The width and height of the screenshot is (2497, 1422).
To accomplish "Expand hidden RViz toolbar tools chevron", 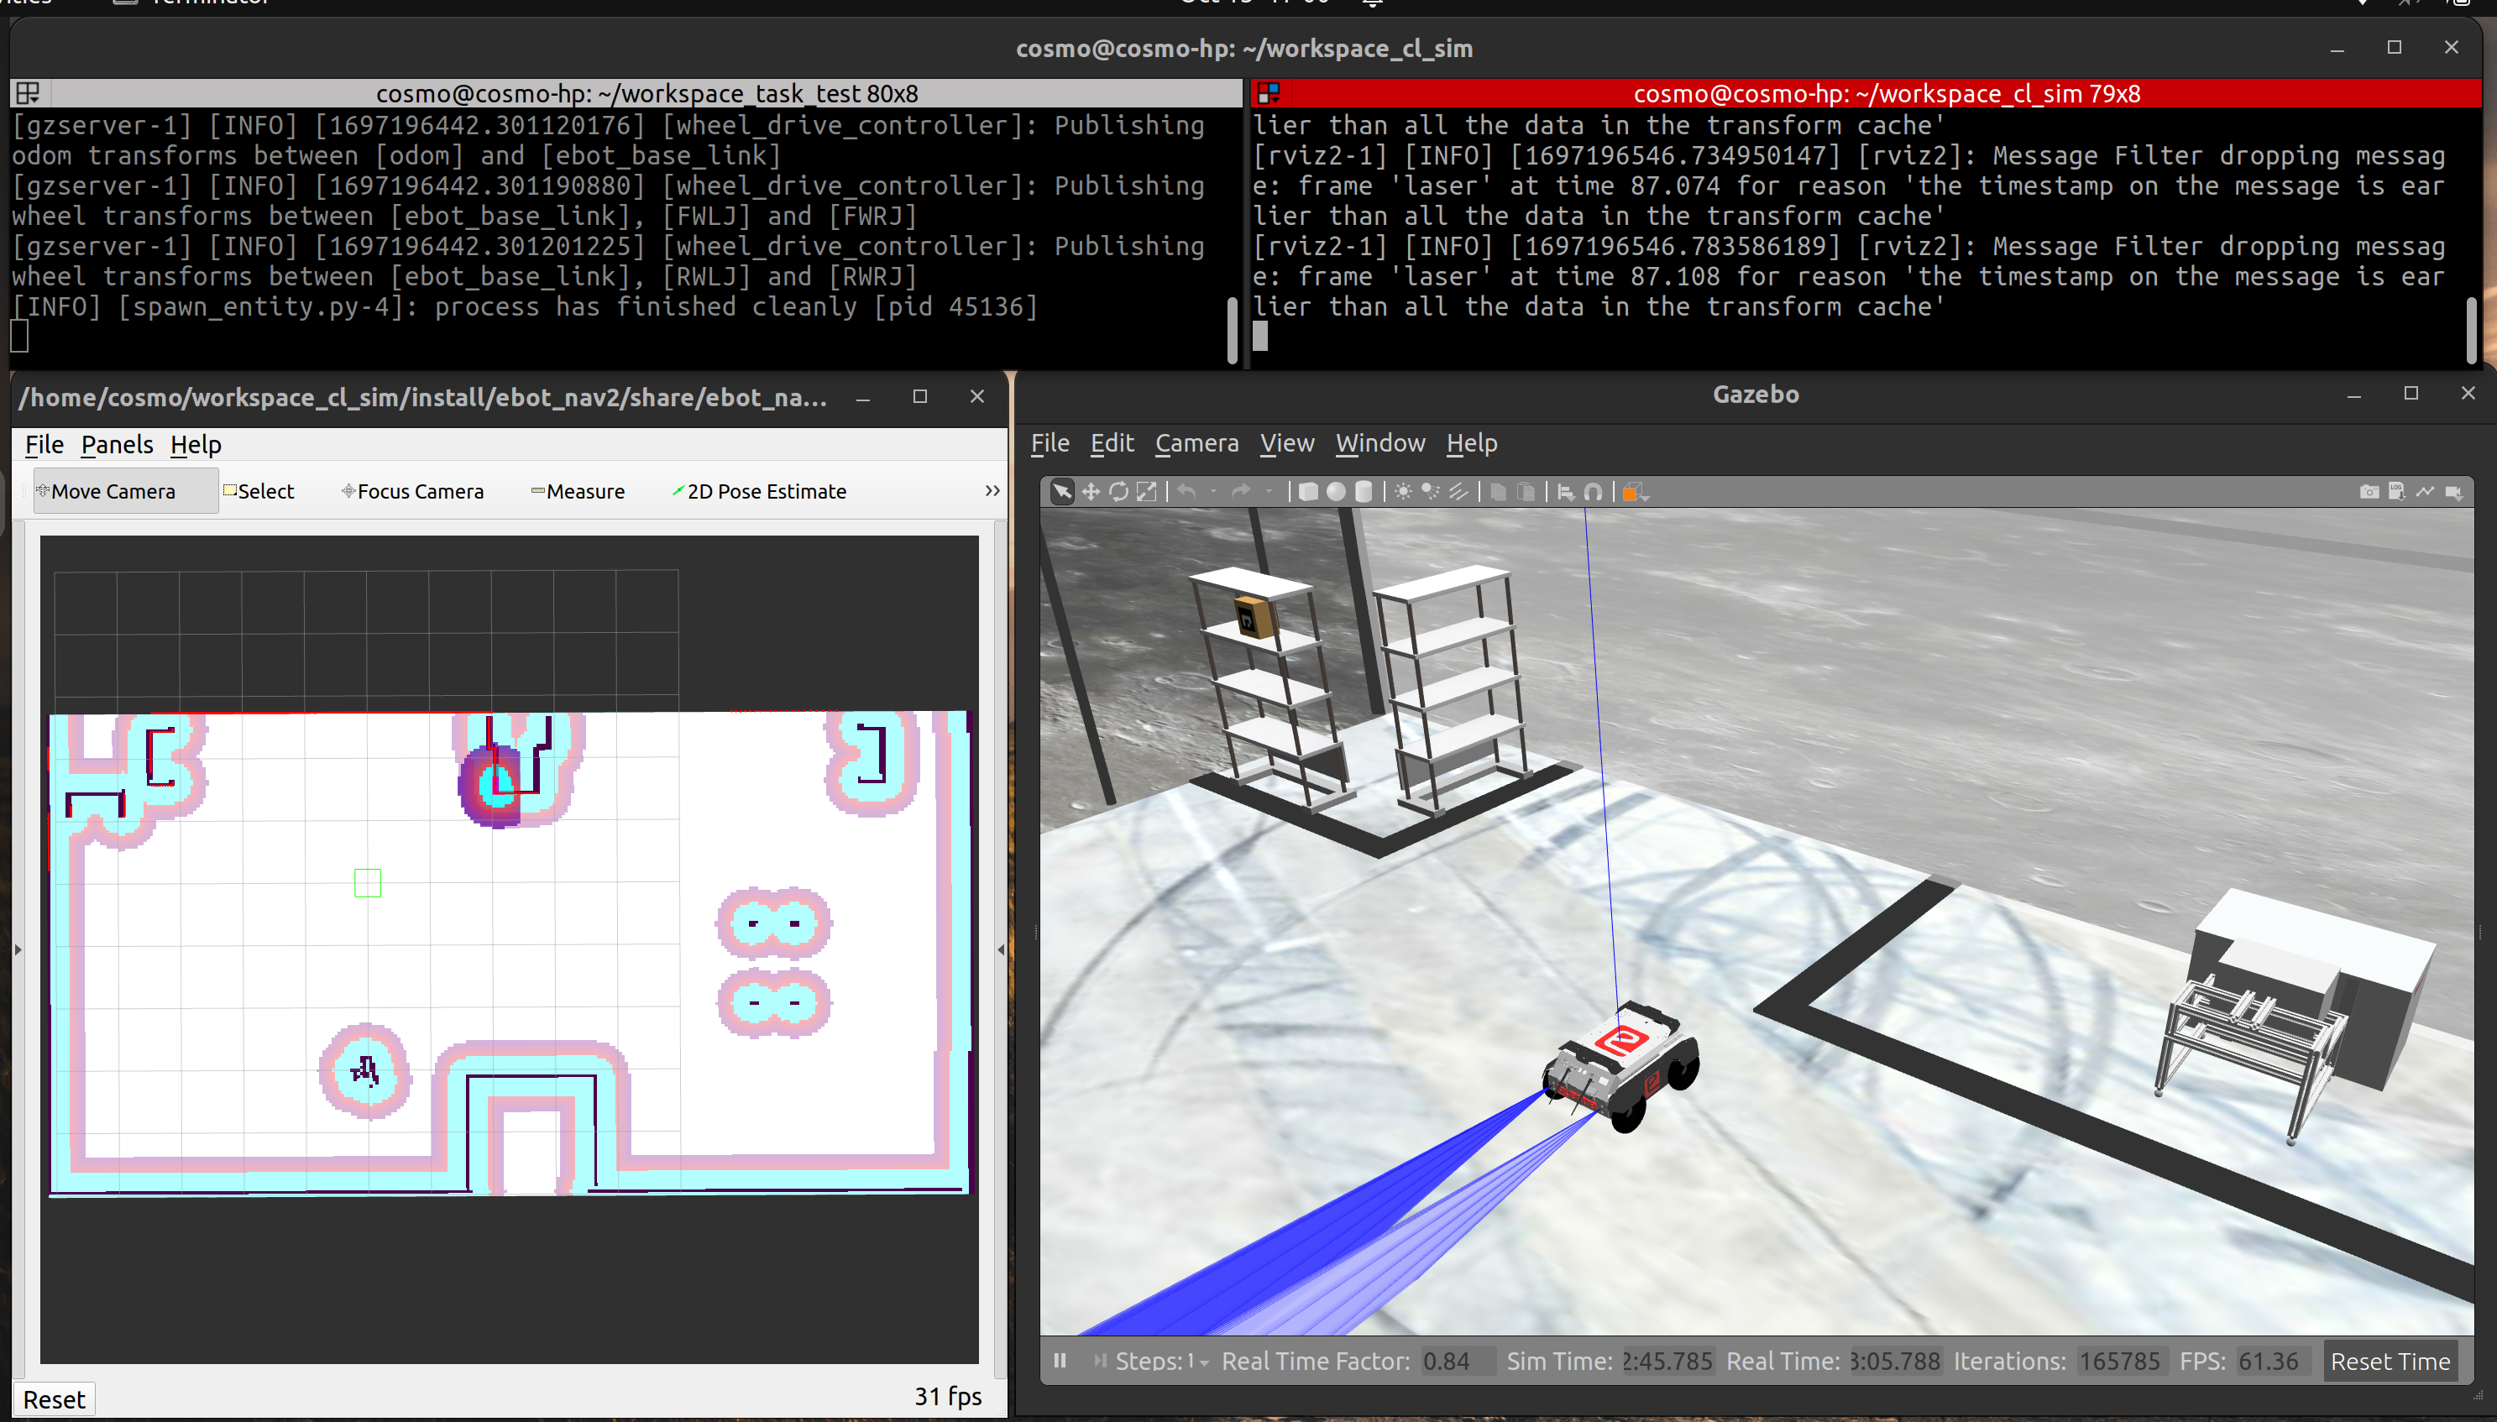I will 992,490.
